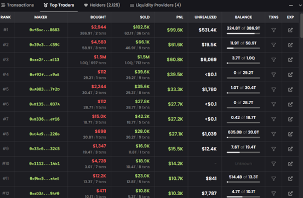Open maker address 0xae2F...aE13
The image size is (303, 198).
44,60
